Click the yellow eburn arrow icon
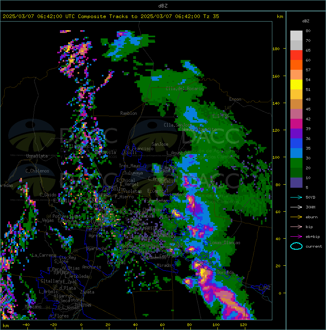 [x=296, y=217]
